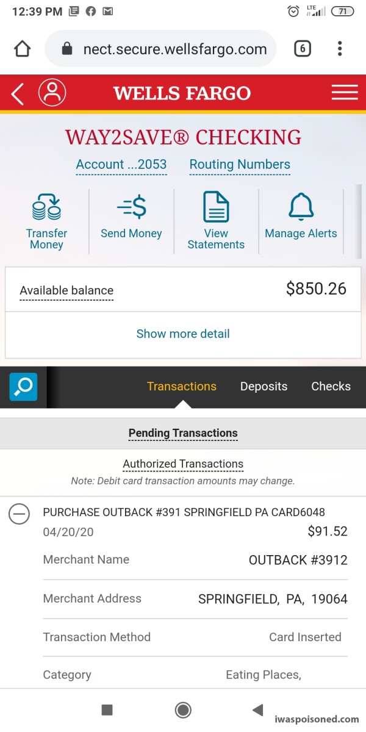Expand Show more detail for balance
The width and height of the screenshot is (366, 732).
click(183, 334)
